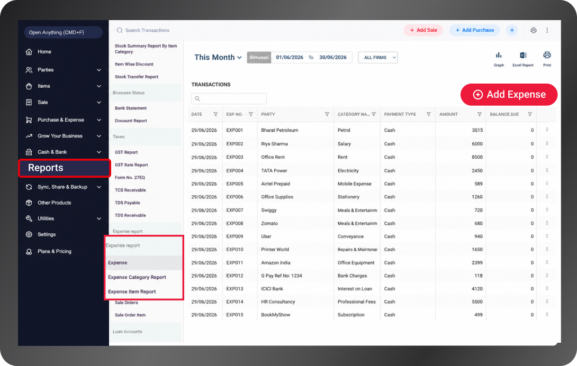This screenshot has height=366, width=577.
Task: Expand Sync, Share & Backup chevron
Action: [99, 187]
